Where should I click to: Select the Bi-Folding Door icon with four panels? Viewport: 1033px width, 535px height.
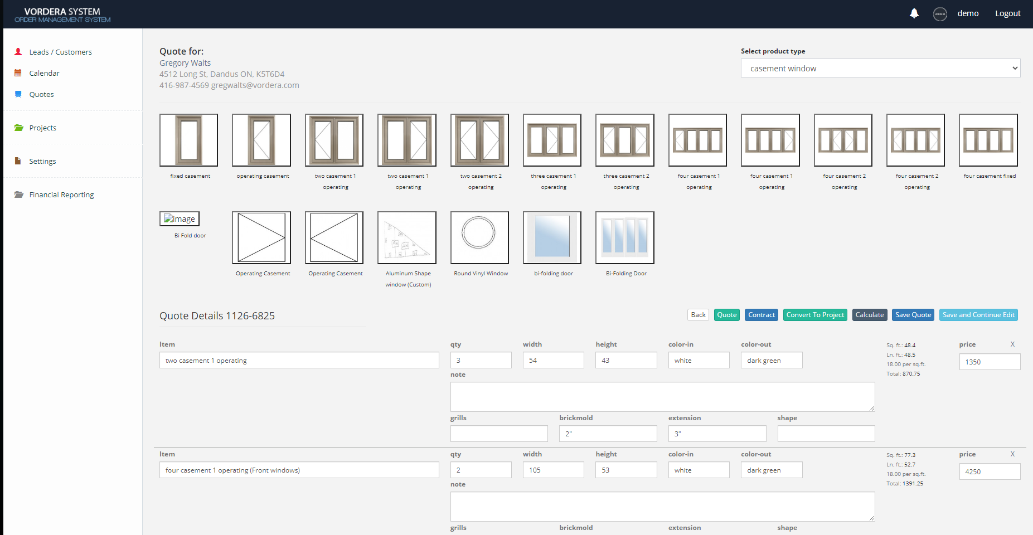coord(624,237)
